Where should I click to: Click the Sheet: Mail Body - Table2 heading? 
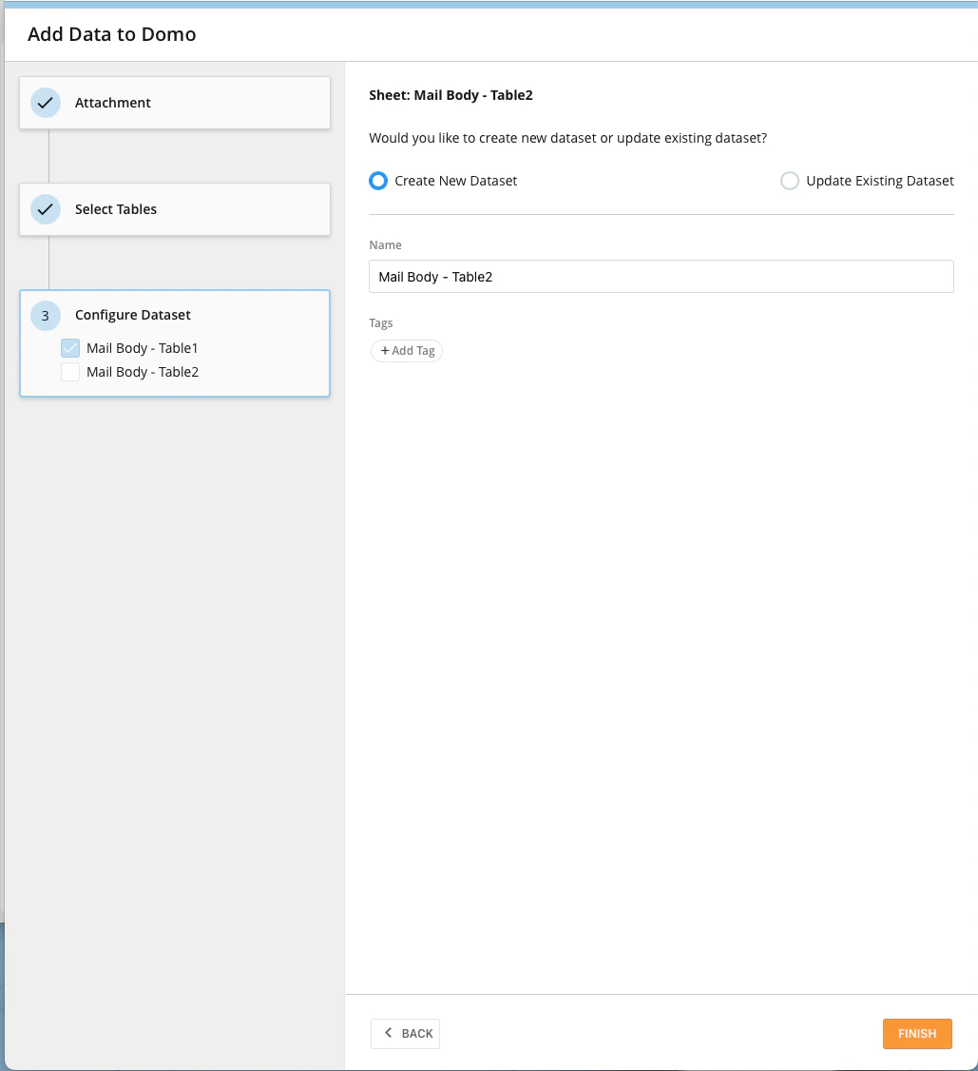click(x=451, y=95)
